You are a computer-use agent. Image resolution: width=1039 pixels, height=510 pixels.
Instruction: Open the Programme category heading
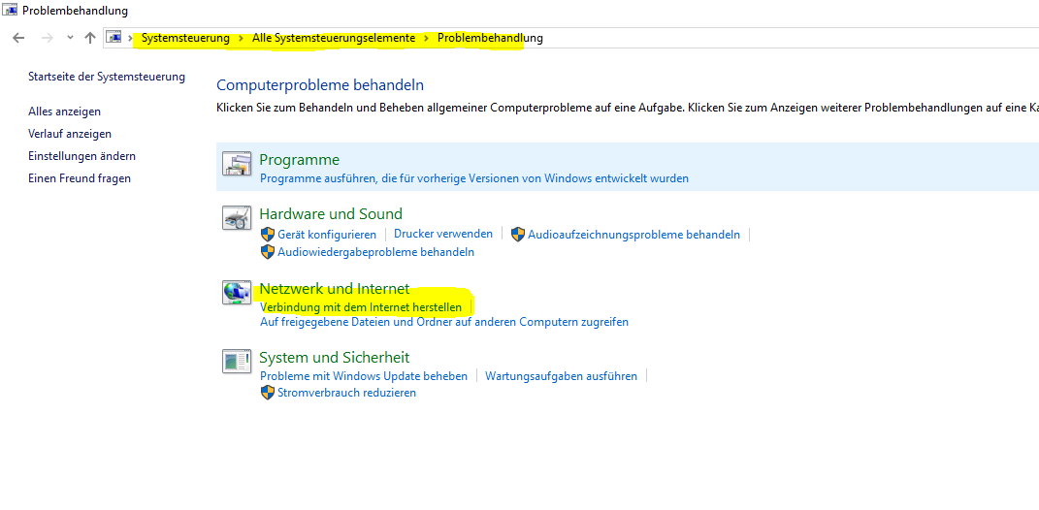[300, 160]
